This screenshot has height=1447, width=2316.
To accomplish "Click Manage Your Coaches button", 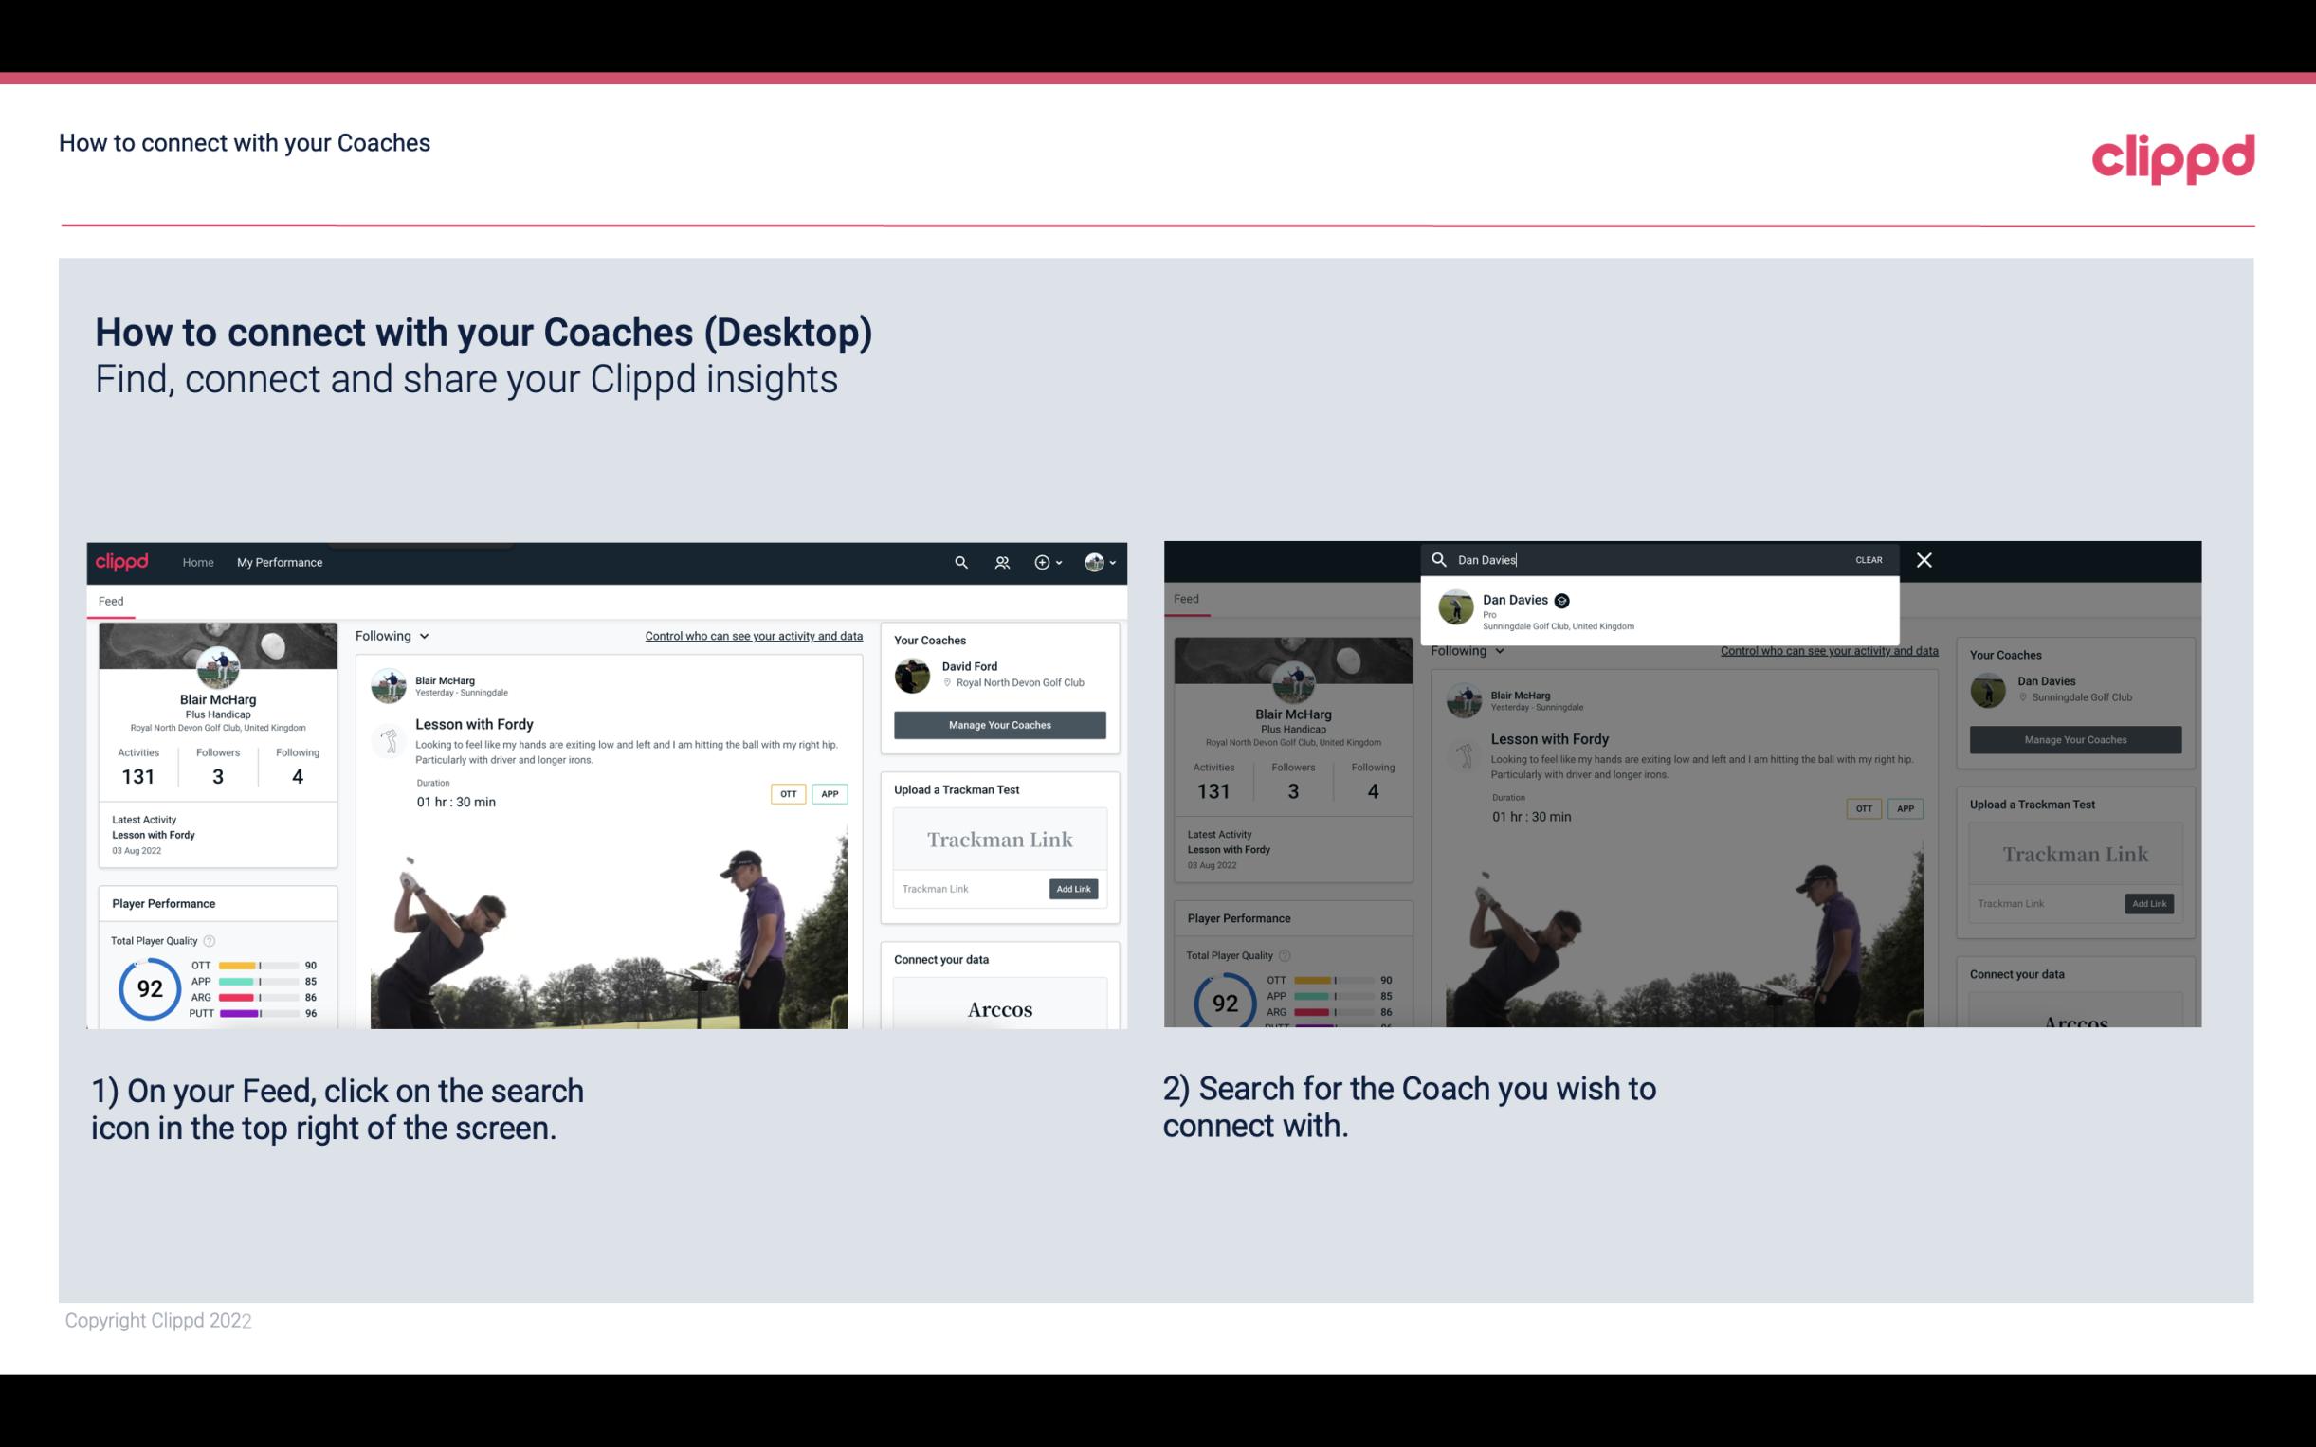I will [999, 724].
